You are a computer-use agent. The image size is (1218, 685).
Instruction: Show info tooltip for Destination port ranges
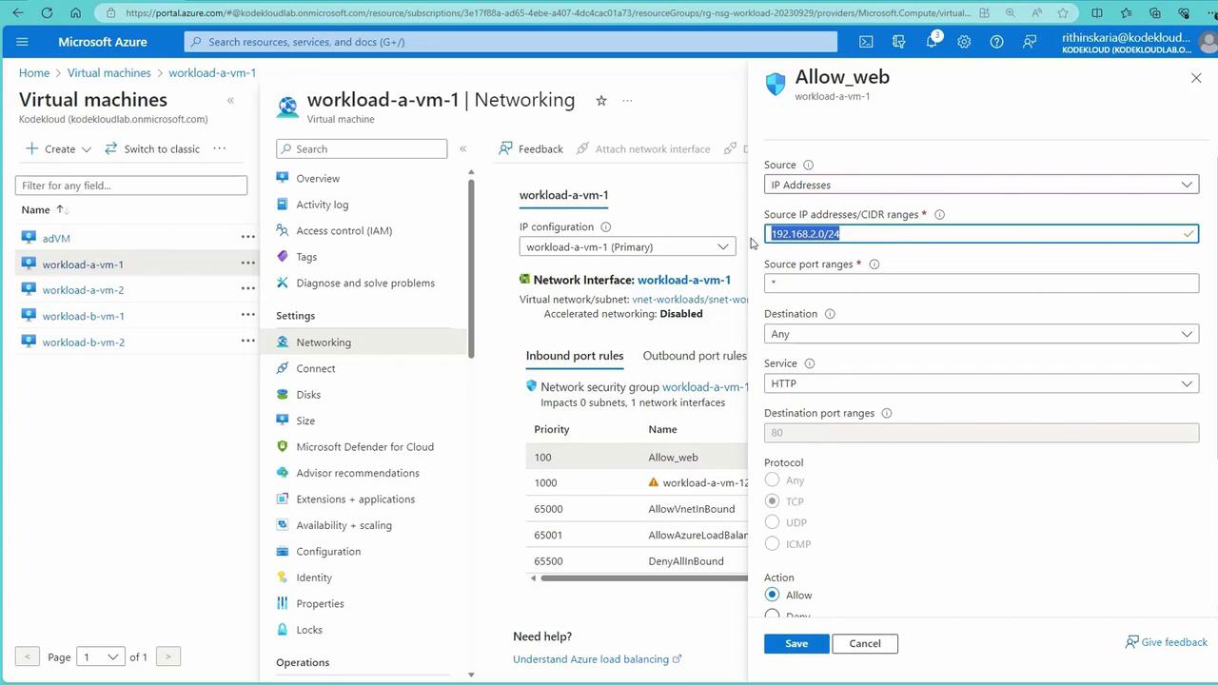[x=887, y=413]
